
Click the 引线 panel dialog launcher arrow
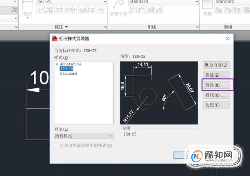(x=197, y=27)
